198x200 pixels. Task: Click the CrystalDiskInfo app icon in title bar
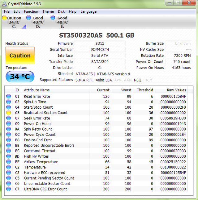4,4
